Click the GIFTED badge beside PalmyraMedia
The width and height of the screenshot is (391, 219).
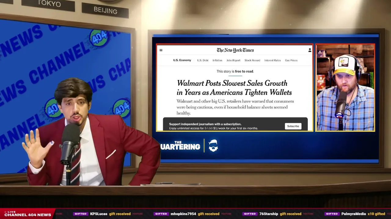332,214
